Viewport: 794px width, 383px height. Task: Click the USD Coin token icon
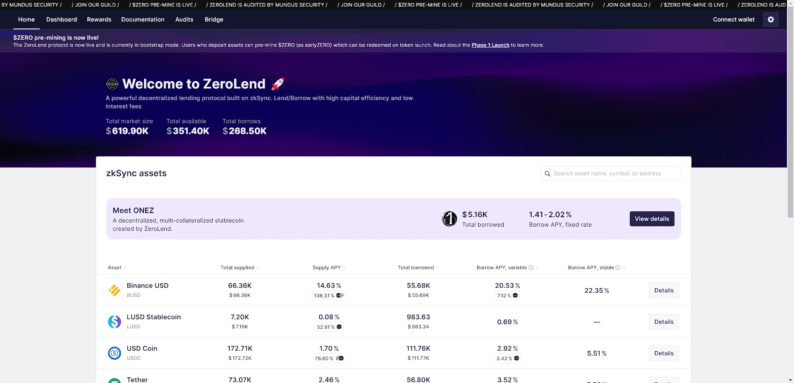[x=115, y=353]
